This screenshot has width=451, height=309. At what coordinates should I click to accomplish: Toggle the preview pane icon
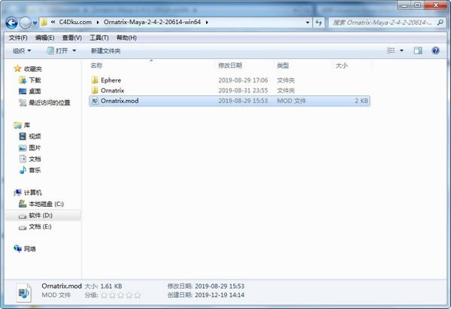(418, 50)
